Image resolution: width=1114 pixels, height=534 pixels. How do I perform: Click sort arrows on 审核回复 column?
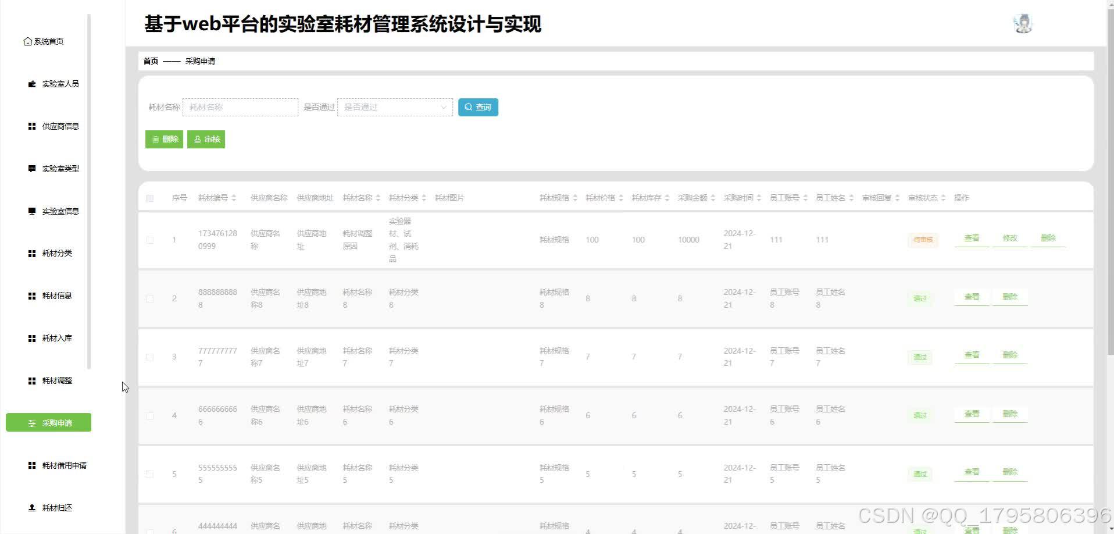click(897, 198)
